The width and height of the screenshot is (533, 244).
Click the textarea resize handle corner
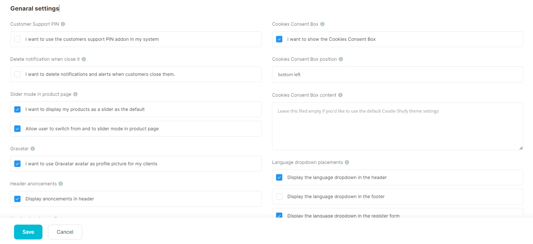pyautogui.click(x=521, y=148)
